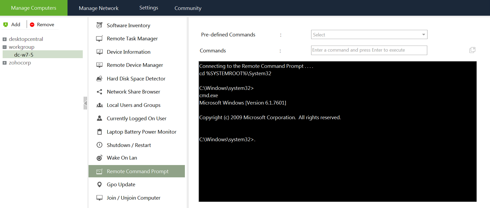Click the Gpo Update pin icon
490x208 pixels.
pos(99,184)
